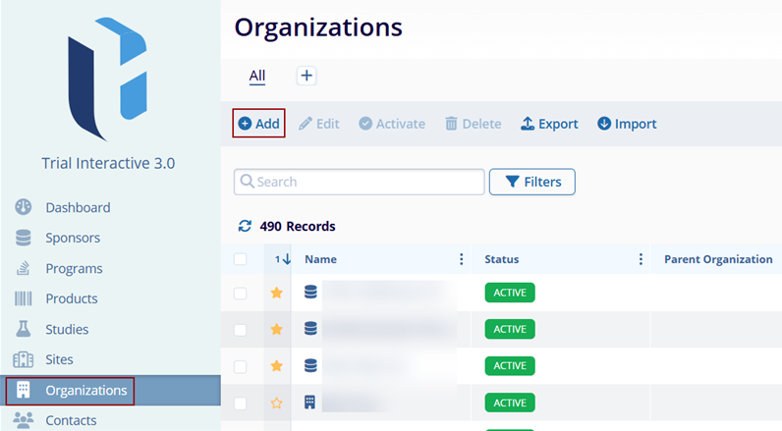Image resolution: width=782 pixels, height=431 pixels.
Task: Export the organizations list
Action: [x=549, y=124]
